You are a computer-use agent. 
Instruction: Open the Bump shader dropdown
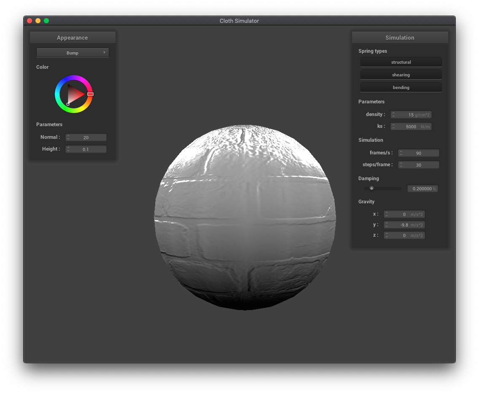(x=73, y=53)
